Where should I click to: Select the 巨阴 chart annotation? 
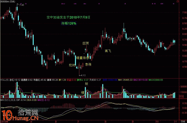pos(86,43)
